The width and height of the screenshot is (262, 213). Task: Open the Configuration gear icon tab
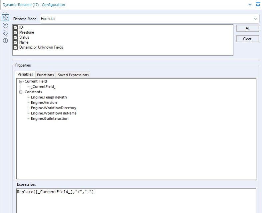point(5,18)
